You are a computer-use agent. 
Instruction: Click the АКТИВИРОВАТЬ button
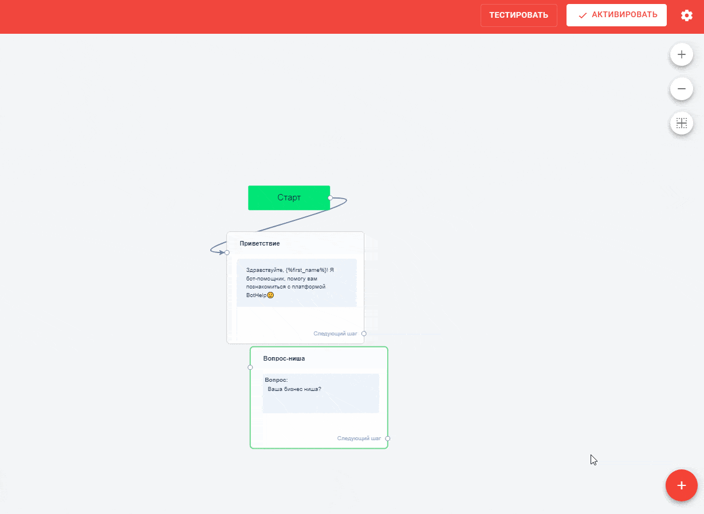coord(616,15)
